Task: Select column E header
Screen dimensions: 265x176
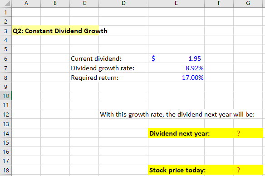Action: point(176,3)
